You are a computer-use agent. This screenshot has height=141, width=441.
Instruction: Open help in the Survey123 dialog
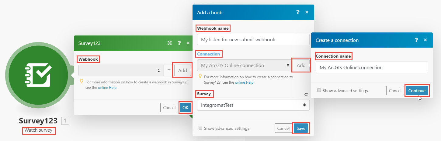[179, 43]
